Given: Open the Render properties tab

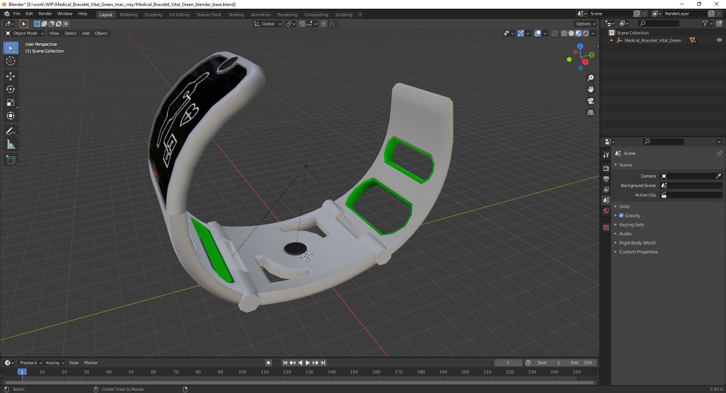Looking at the screenshot, I should [x=606, y=168].
